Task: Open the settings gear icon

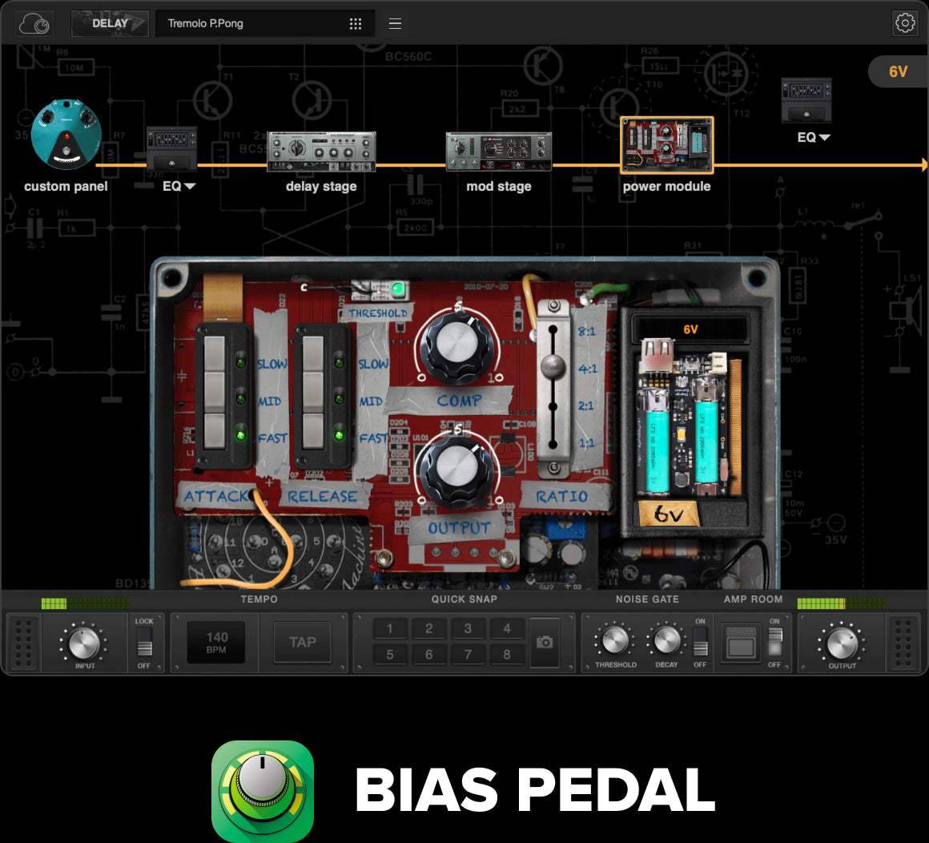Action: tap(905, 23)
